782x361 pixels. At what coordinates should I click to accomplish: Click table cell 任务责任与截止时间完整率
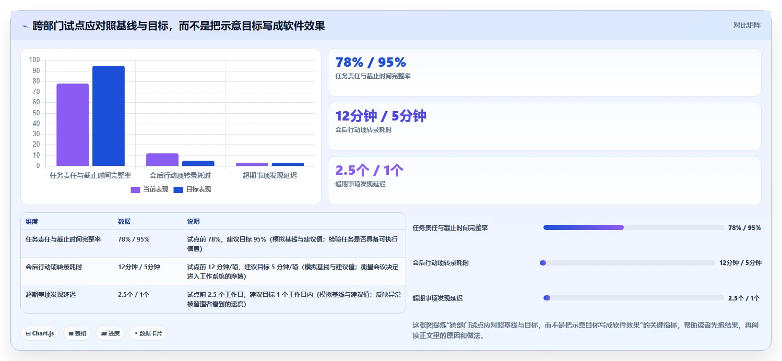(63, 239)
